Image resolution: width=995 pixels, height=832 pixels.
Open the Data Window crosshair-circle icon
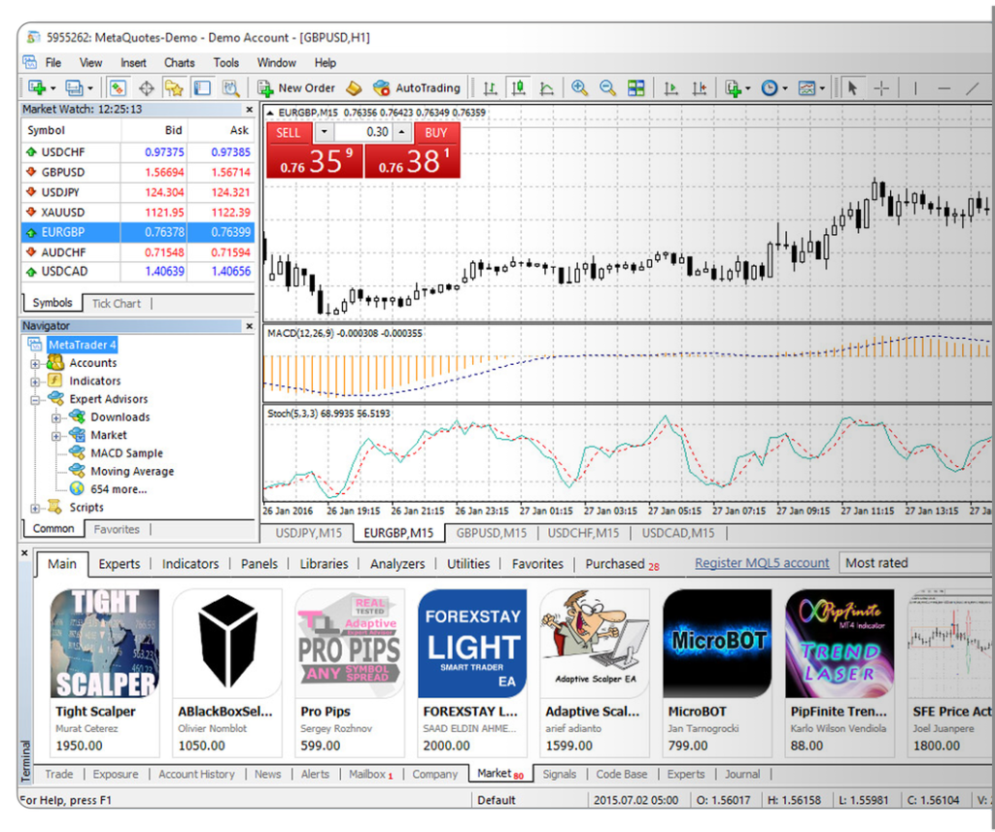coord(147,88)
